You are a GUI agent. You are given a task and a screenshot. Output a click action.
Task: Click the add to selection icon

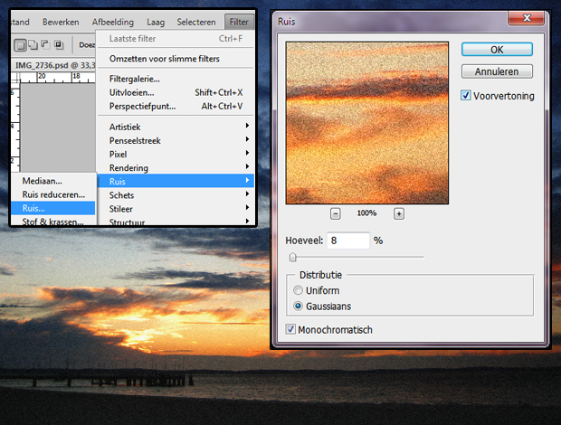(32, 44)
